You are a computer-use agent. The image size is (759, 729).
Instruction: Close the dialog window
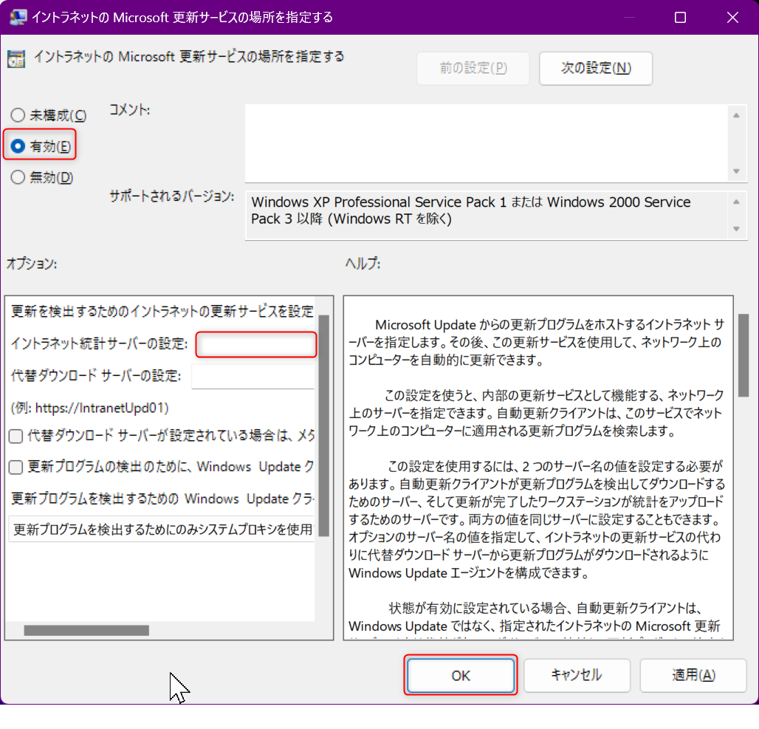click(x=732, y=18)
